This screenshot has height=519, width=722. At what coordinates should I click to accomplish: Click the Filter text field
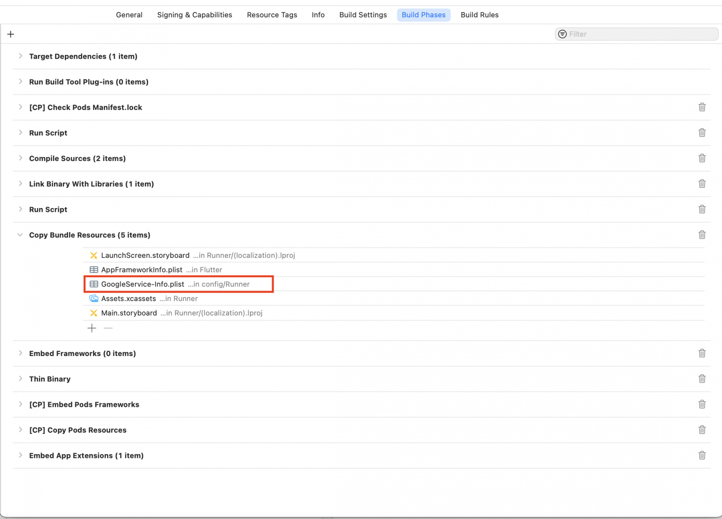click(x=639, y=34)
